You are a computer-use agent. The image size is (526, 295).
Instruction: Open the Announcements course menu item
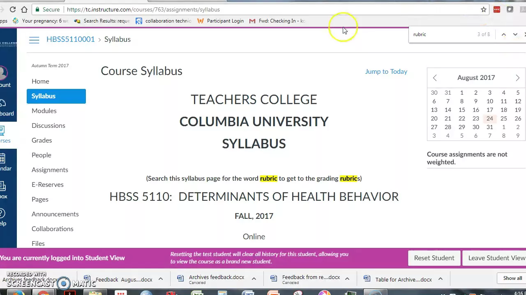point(55,214)
